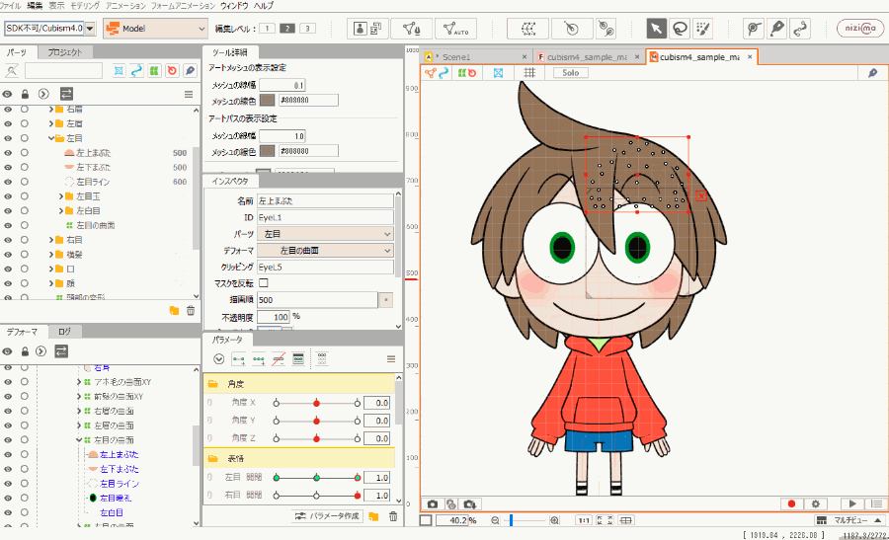Viewport: 889px width, 540px height.
Task: Toggle grid display in the view toolbar
Action: pos(529,72)
